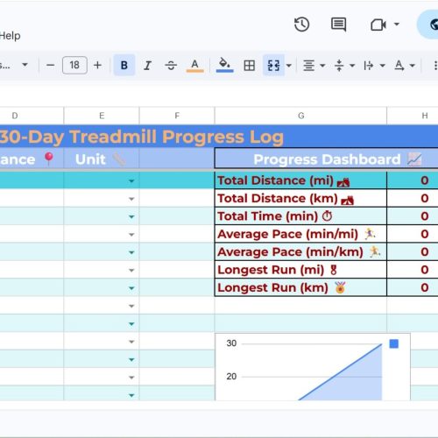The image size is (438, 438).
Task: Toggle bold formatting
Action: [124, 65]
